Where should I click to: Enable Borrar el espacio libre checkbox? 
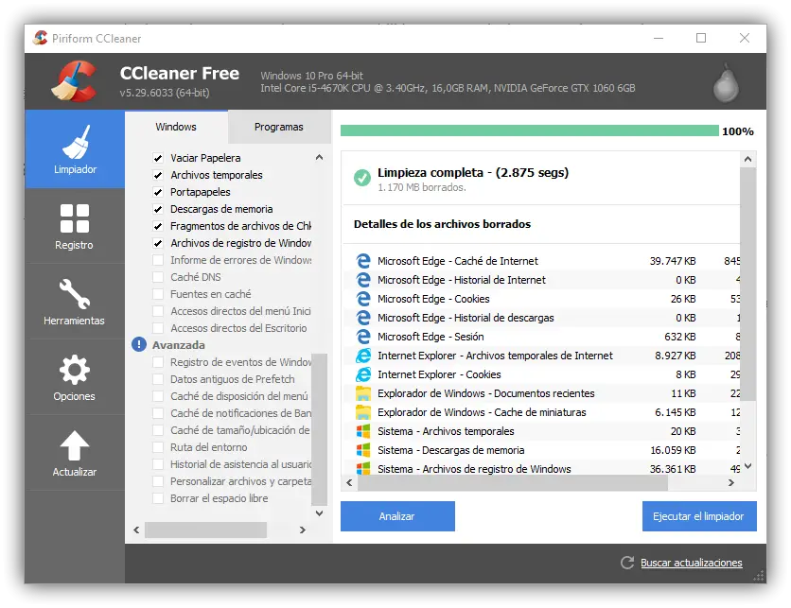tap(158, 498)
